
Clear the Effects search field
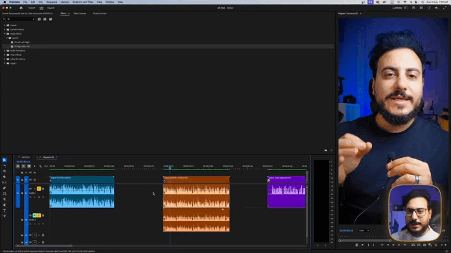33,20
